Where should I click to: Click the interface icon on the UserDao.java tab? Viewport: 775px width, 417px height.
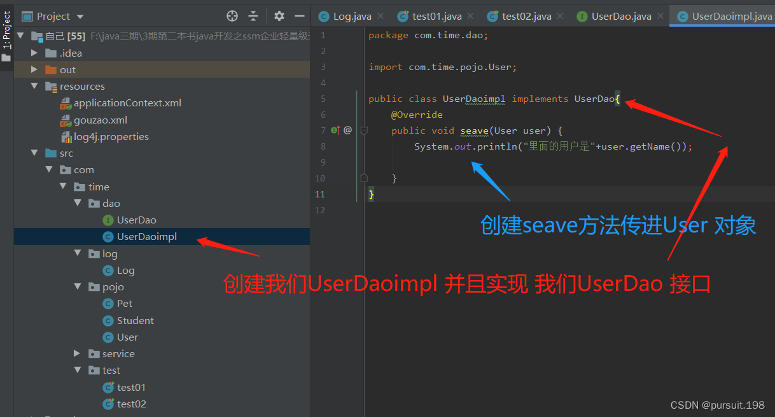pos(581,15)
